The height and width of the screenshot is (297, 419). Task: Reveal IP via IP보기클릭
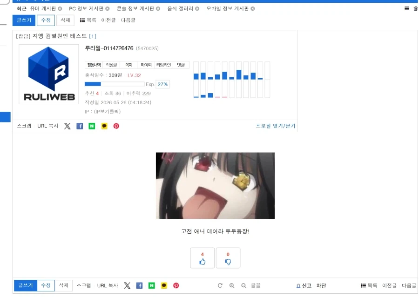108,112
